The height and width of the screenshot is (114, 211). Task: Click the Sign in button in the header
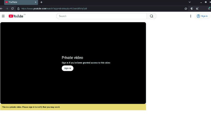203,16
